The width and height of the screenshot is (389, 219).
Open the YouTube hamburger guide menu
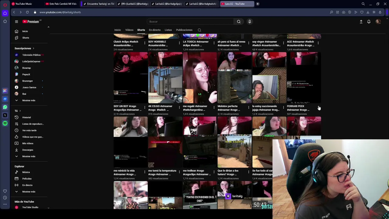(16, 22)
